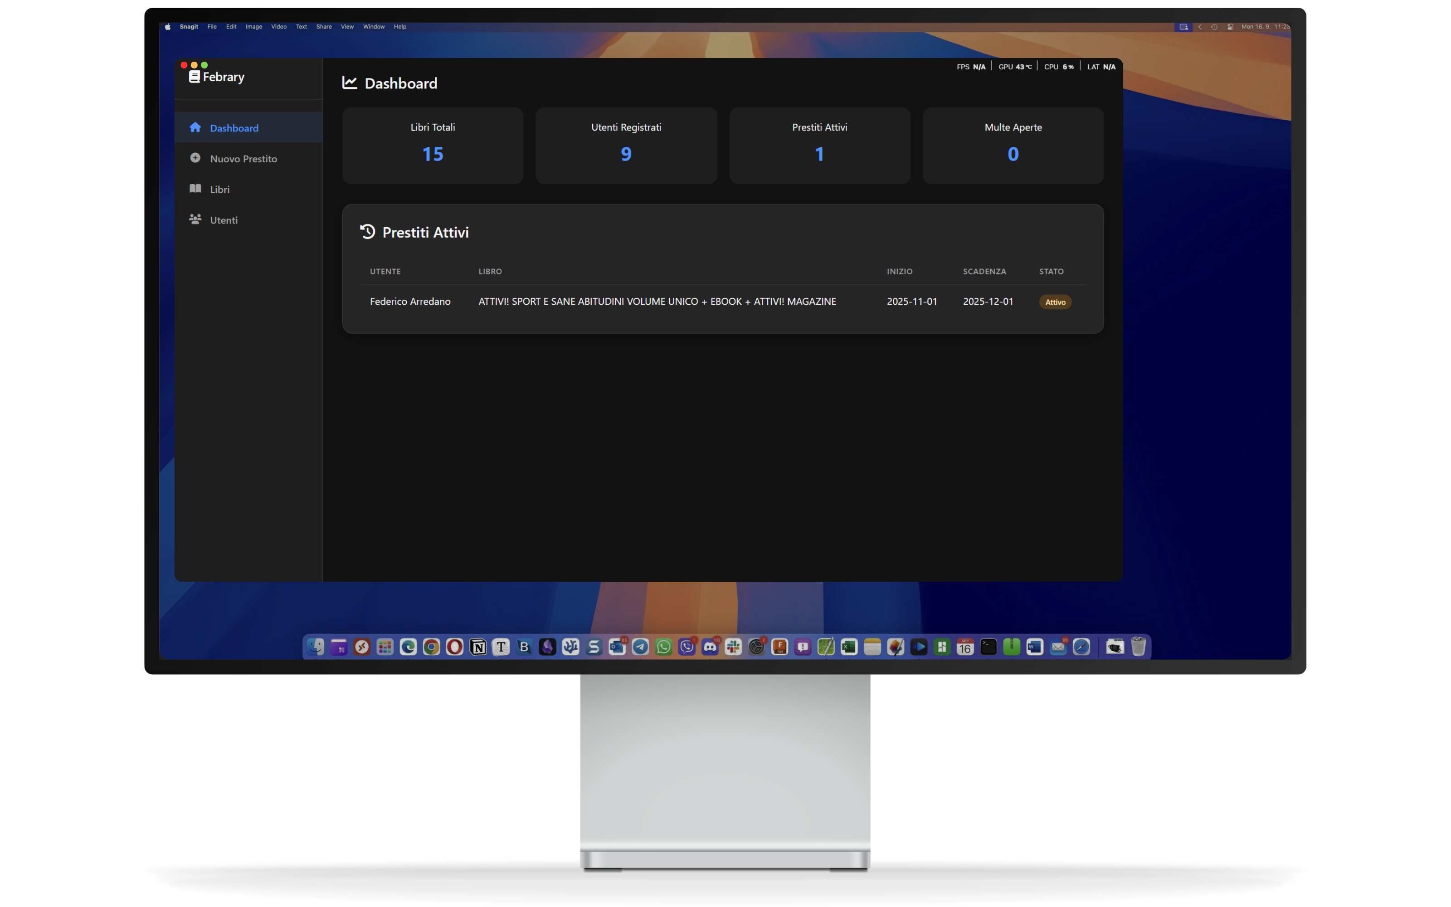
Task: Click the history icon next to Prestiti Attivi
Action: 368,231
